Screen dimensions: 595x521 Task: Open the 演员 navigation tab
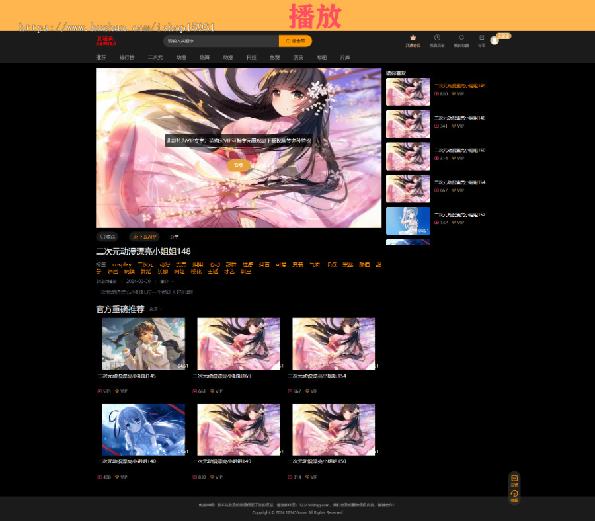pos(298,58)
